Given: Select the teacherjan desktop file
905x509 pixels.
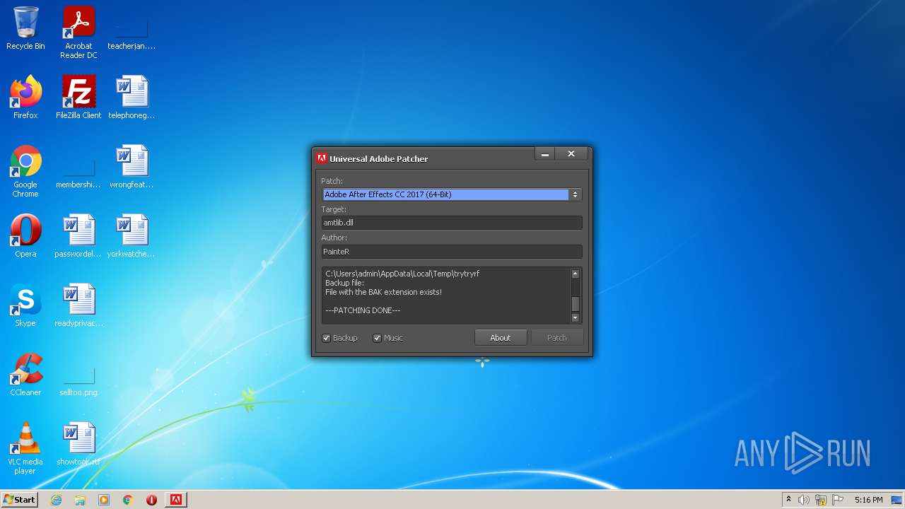Looking at the screenshot, I should coord(132,33).
